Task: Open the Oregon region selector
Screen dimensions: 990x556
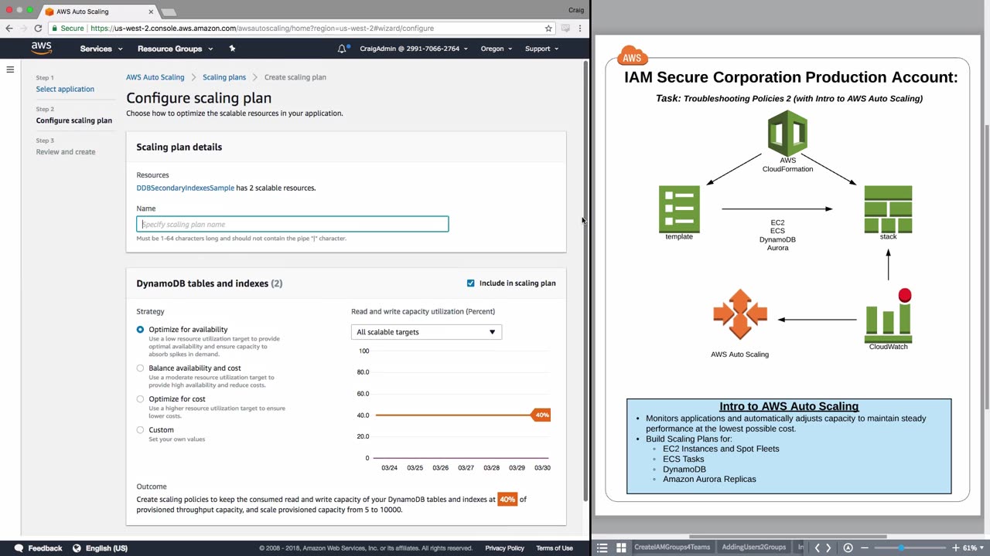Action: coord(497,49)
